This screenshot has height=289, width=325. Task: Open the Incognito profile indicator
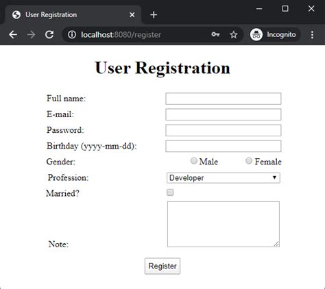click(x=274, y=35)
